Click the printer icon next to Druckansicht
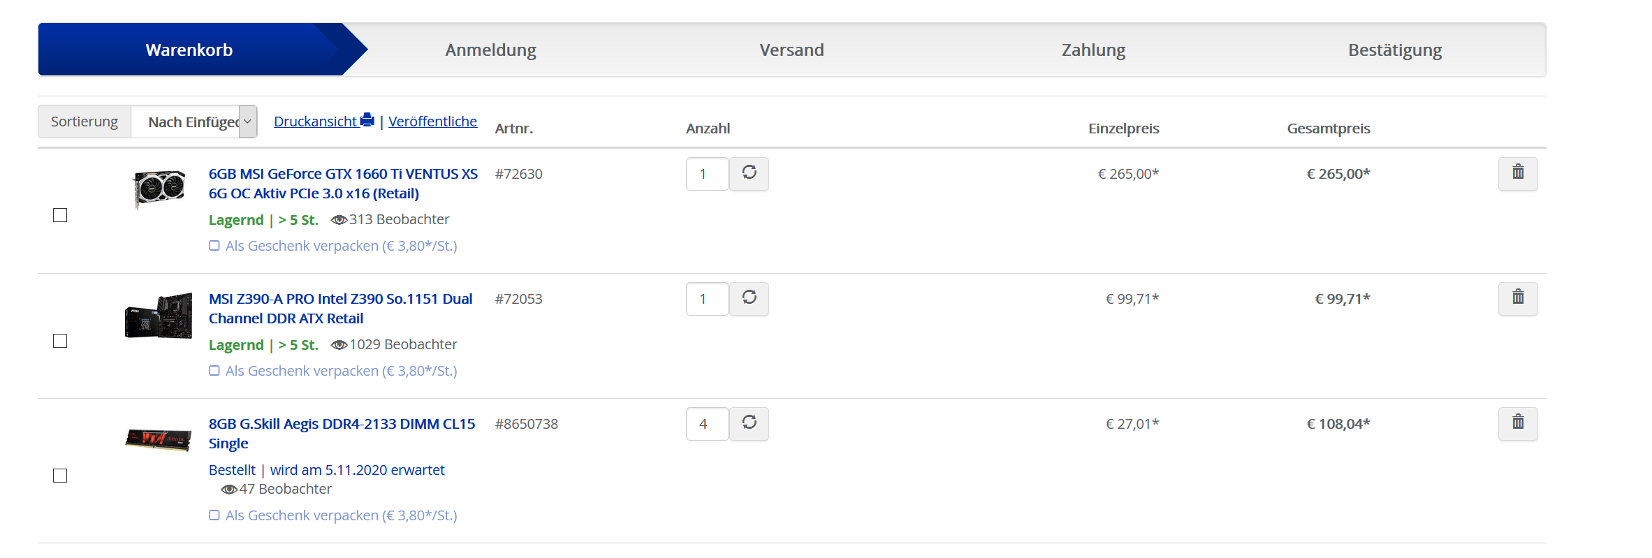The width and height of the screenshot is (1652, 558). tap(367, 120)
